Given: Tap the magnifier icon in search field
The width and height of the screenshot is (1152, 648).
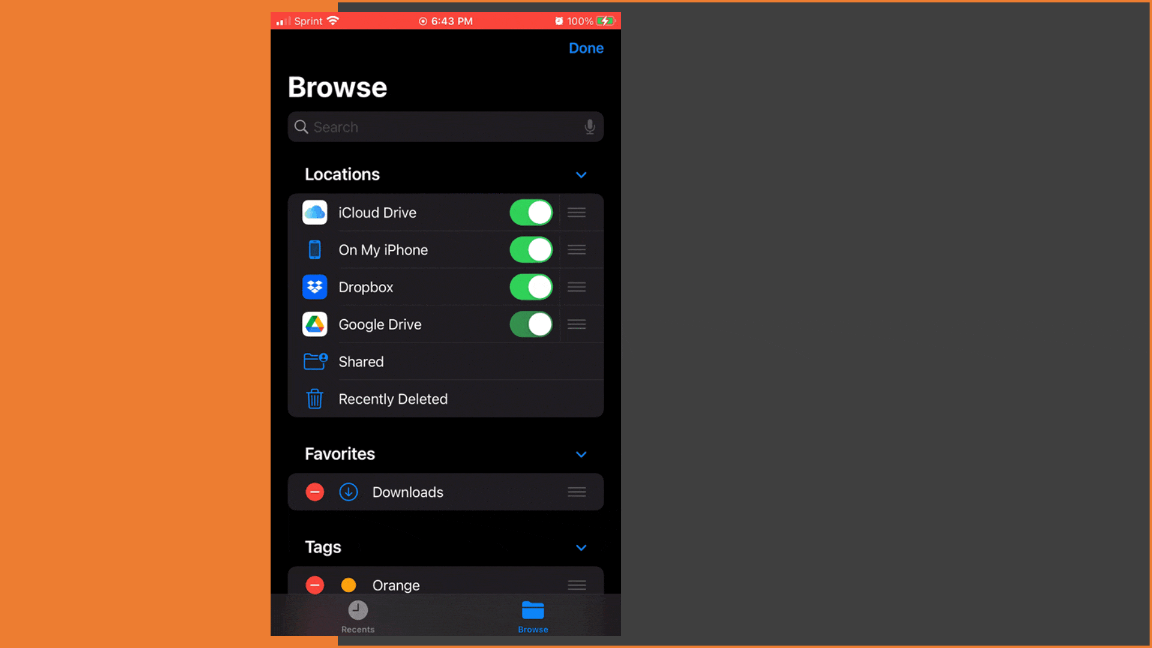Looking at the screenshot, I should point(301,127).
